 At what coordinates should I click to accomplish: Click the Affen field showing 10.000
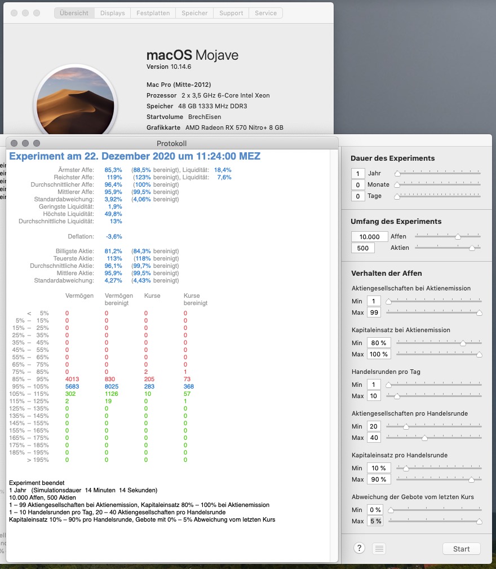(369, 237)
